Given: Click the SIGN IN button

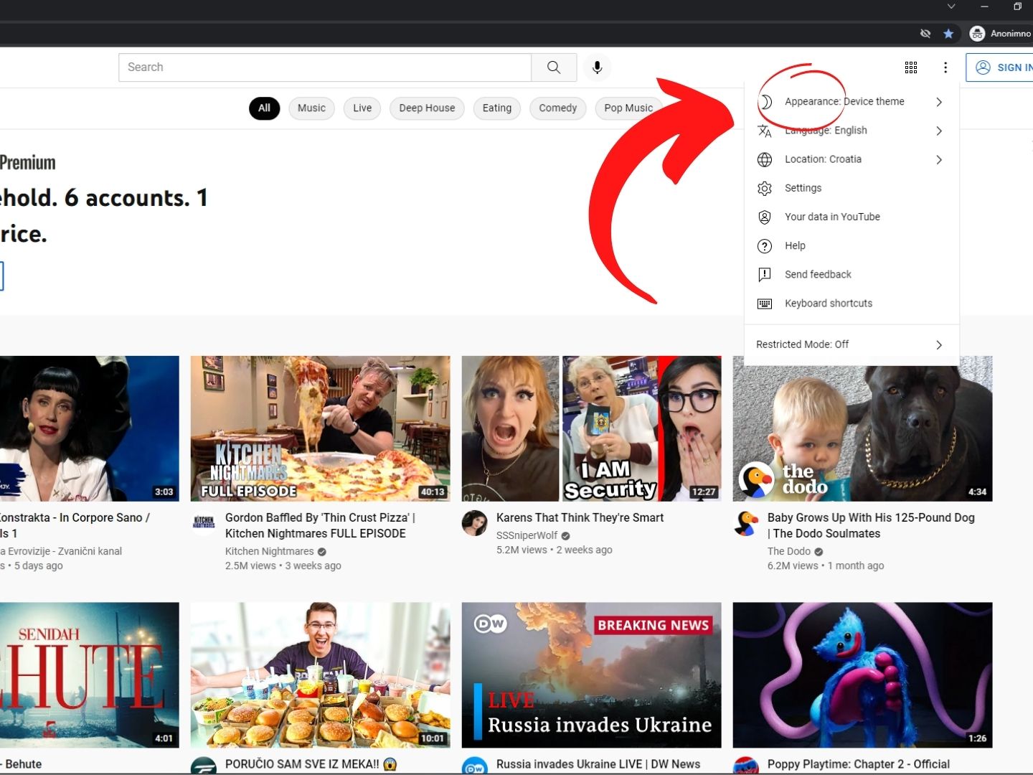Looking at the screenshot, I should [1000, 67].
